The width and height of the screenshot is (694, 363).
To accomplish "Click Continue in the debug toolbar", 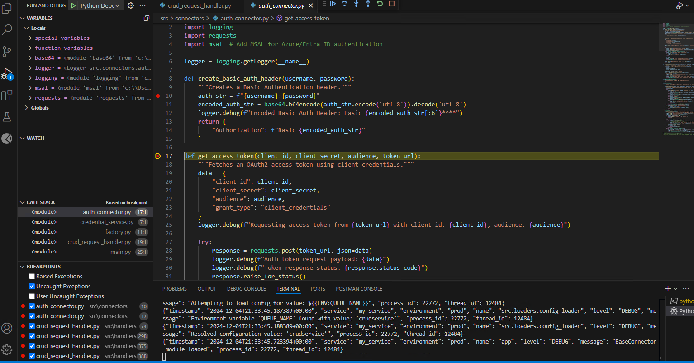I will tap(333, 4).
